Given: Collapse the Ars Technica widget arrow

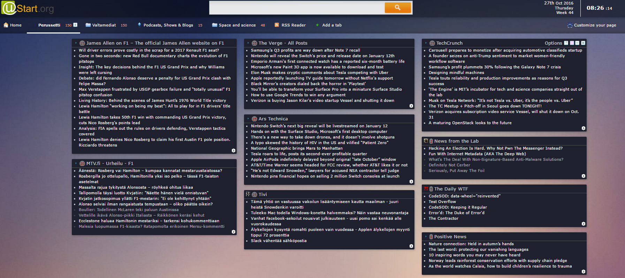Looking at the screenshot, I should tap(248, 119).
